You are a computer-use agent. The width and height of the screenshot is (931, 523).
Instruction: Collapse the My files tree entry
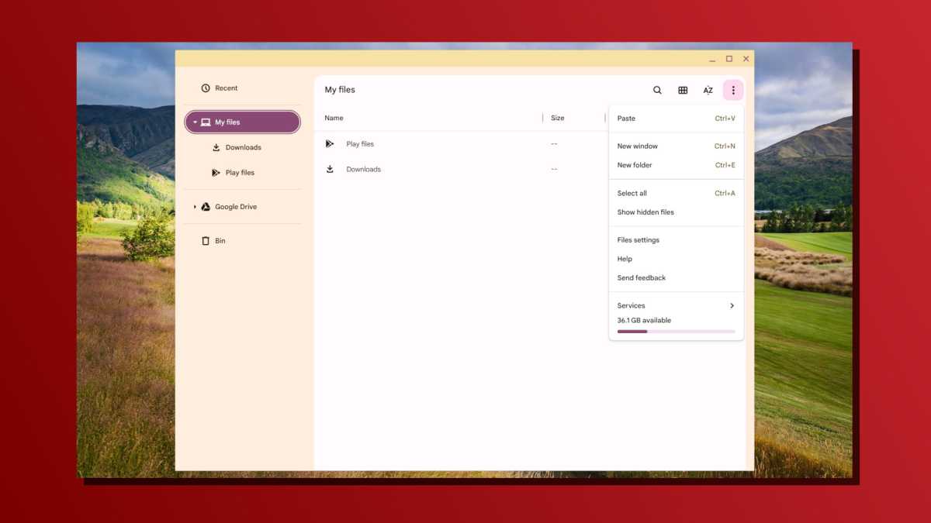click(x=194, y=122)
